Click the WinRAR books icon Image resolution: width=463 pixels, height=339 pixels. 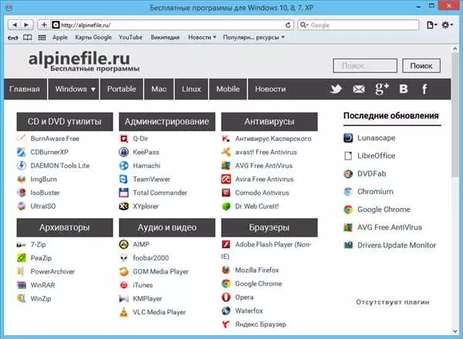(x=22, y=285)
